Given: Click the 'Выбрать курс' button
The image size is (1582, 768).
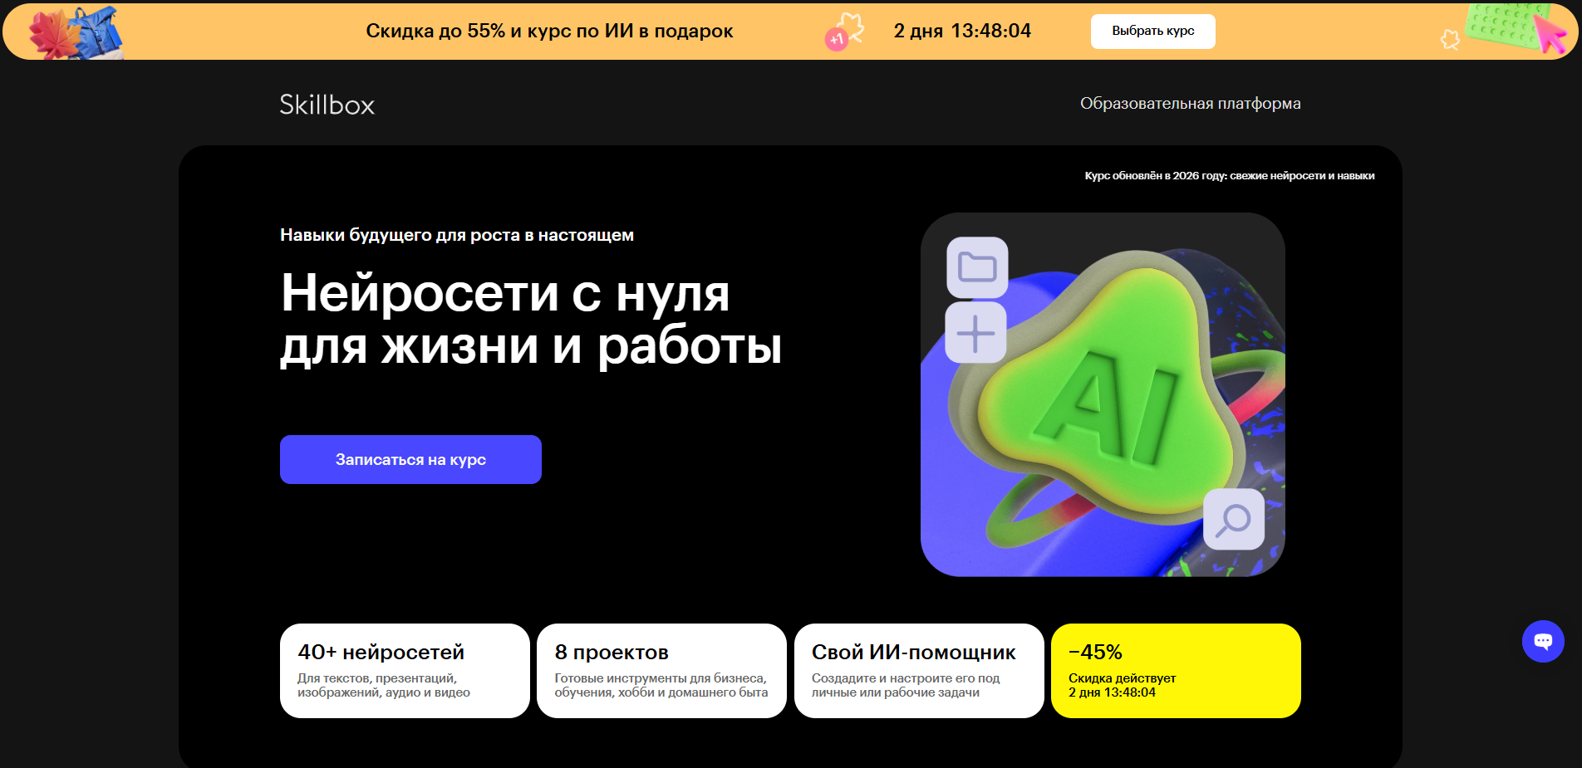Looking at the screenshot, I should [x=1152, y=31].
